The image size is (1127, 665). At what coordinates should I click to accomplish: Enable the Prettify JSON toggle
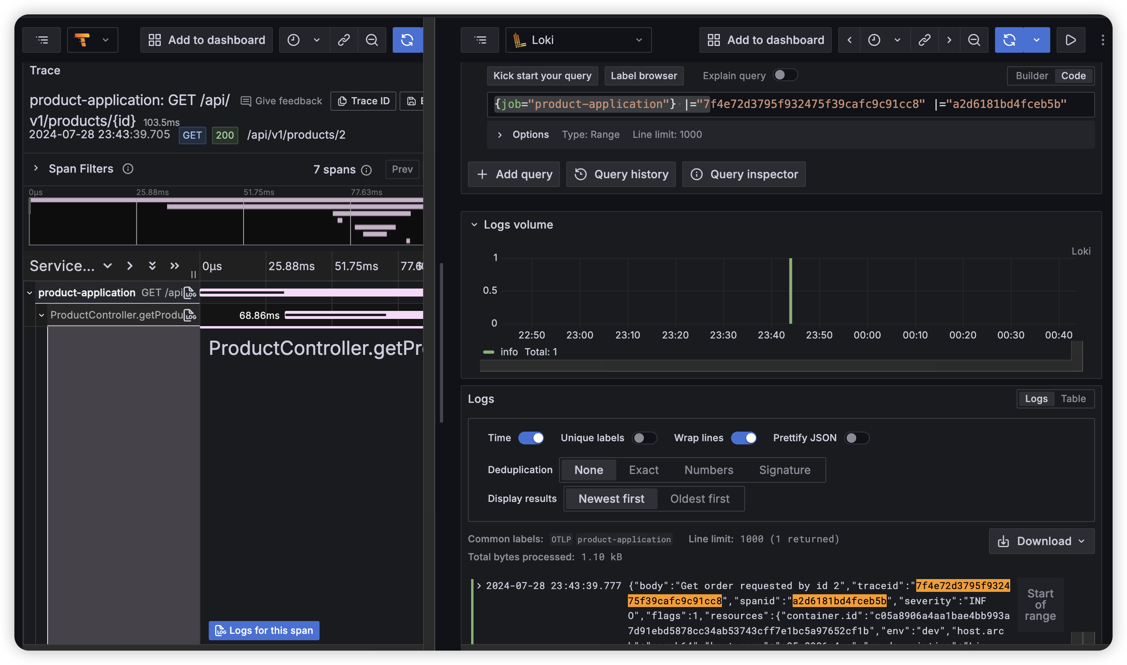tap(856, 437)
